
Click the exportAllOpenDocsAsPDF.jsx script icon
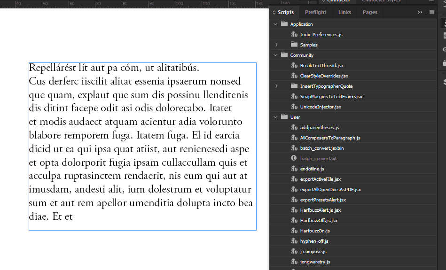(x=294, y=189)
